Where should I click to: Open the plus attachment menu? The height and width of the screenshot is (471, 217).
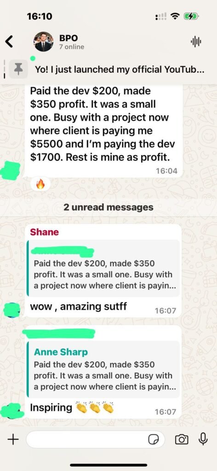pos(13,440)
